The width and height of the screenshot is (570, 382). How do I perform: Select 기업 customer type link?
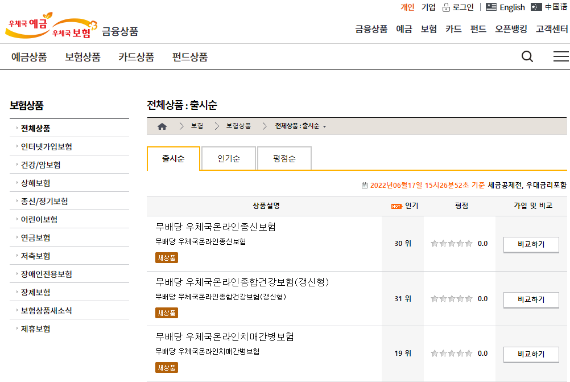(x=428, y=7)
